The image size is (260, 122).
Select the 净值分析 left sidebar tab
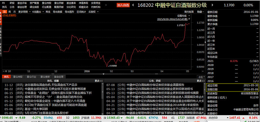click(1, 17)
